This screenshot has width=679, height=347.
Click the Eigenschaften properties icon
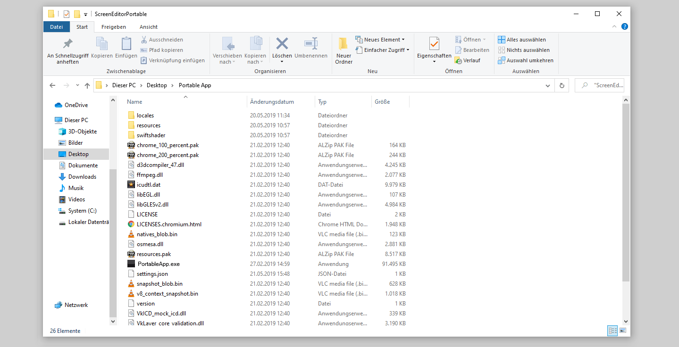434,44
